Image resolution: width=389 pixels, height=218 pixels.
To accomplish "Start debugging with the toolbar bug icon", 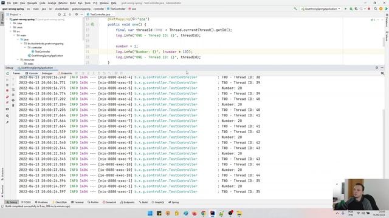I will point(351,8).
